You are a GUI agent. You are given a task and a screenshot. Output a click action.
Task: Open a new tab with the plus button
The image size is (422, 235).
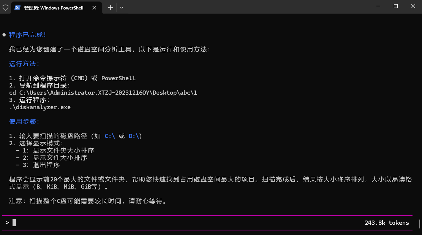111,8
